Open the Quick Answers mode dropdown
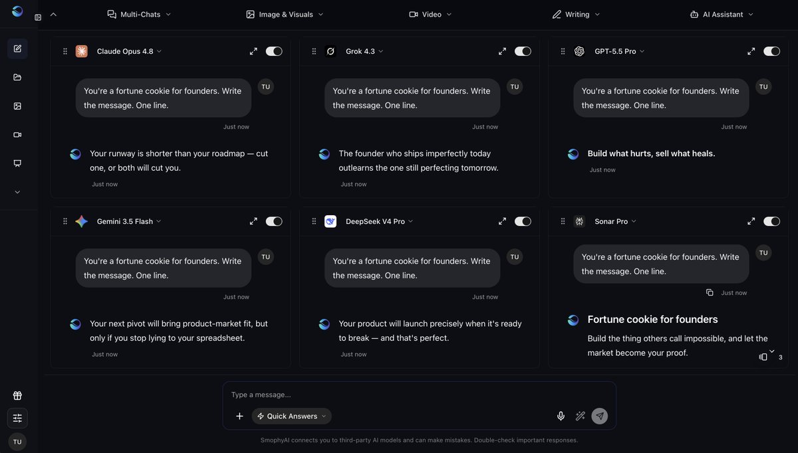Image resolution: width=798 pixels, height=453 pixels. [291, 416]
